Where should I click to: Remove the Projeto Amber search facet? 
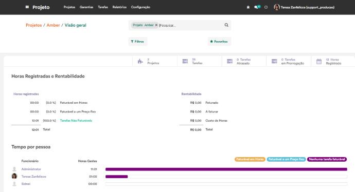pyautogui.click(x=156, y=25)
